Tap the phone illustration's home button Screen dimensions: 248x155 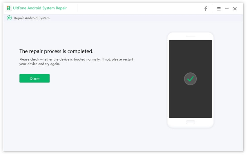tap(190, 122)
